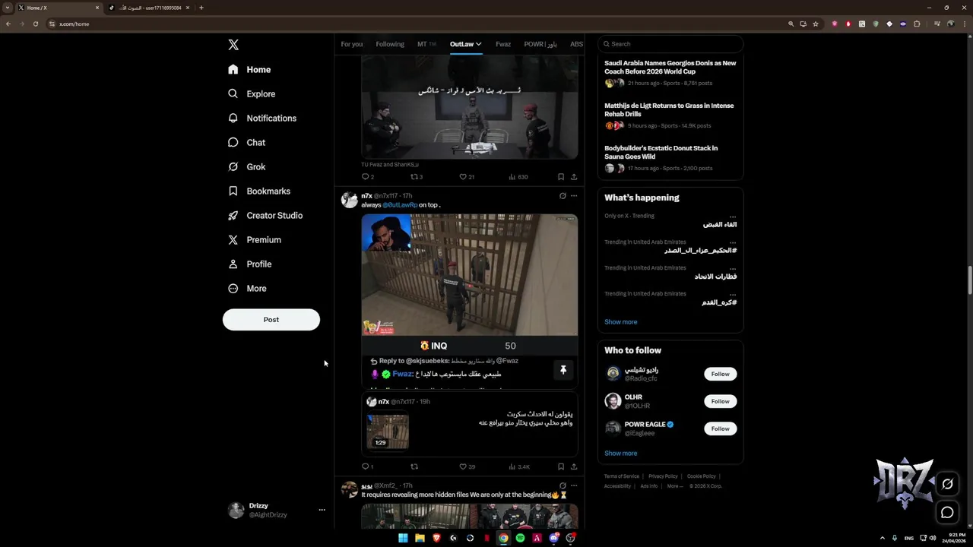
Task: Open Matthijs de Ligt news story
Action: tap(669, 110)
